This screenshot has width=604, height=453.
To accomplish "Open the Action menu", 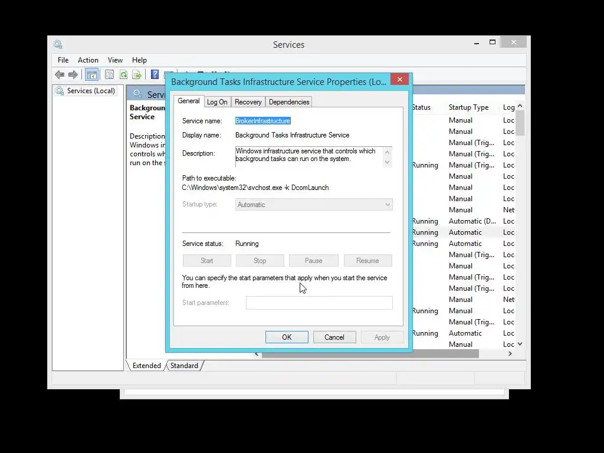I will [x=88, y=60].
